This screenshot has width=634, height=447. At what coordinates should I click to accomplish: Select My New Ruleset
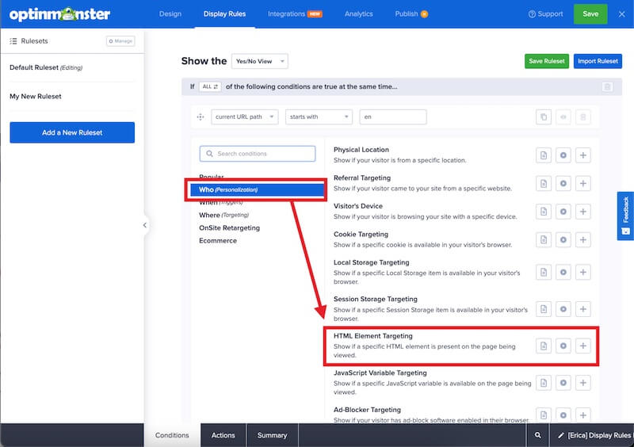coord(36,96)
